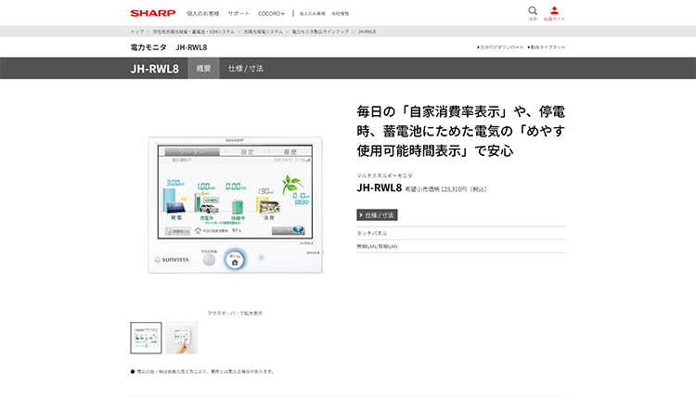Open 電力モニタ製品ラインアップ breadcrumb link
Image resolution: width=696 pixels, height=399 pixels.
(320, 32)
